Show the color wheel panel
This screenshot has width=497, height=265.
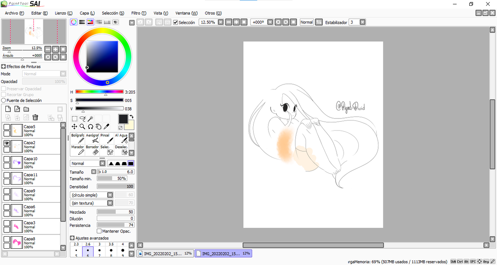(73, 22)
